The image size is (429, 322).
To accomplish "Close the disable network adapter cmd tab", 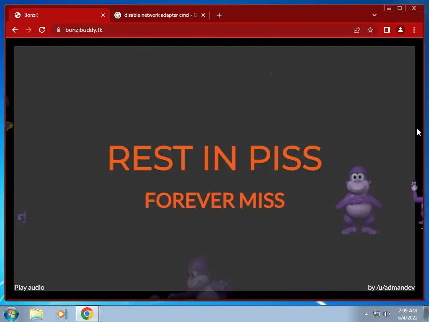I will 203,15.
